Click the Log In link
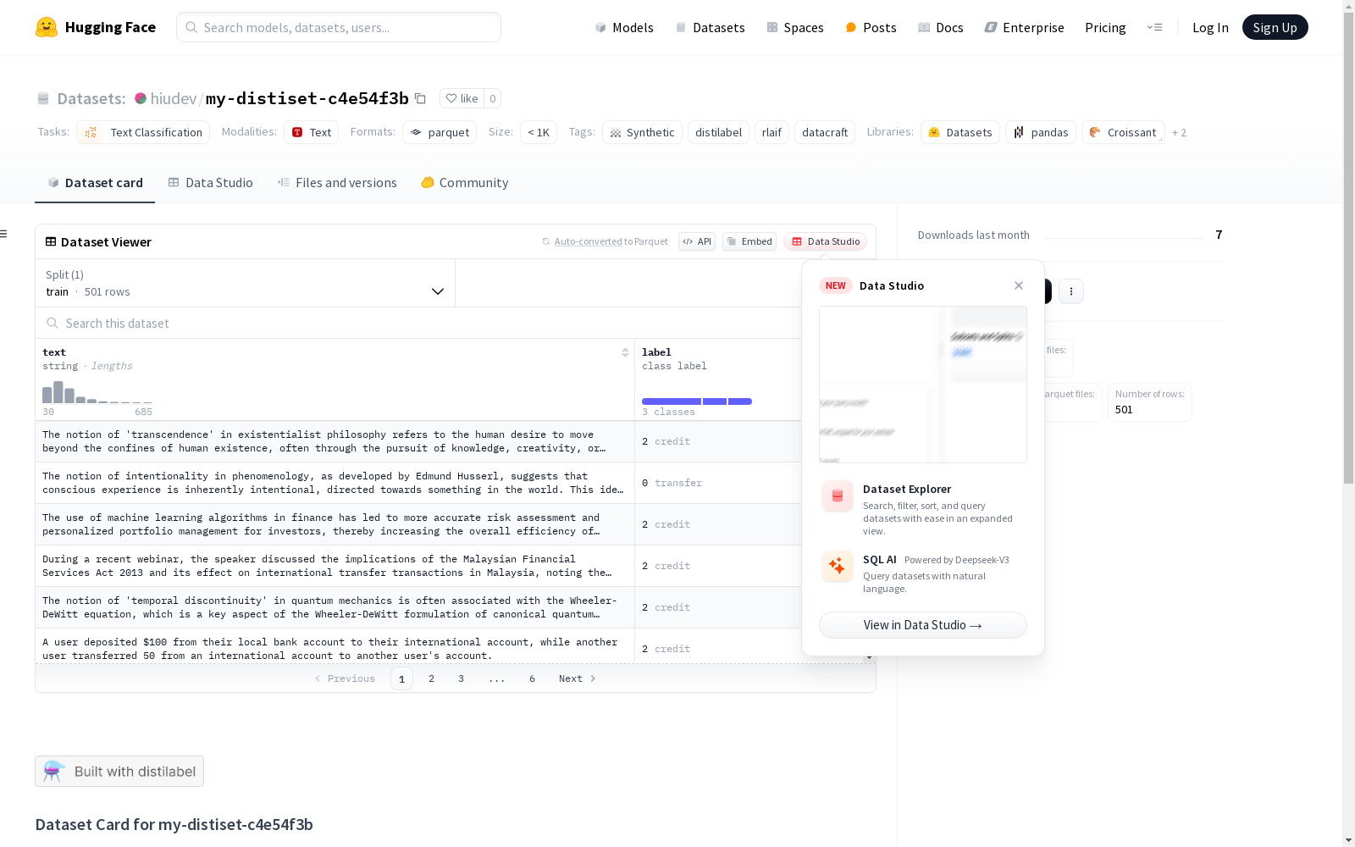The width and height of the screenshot is (1355, 847). (1210, 27)
